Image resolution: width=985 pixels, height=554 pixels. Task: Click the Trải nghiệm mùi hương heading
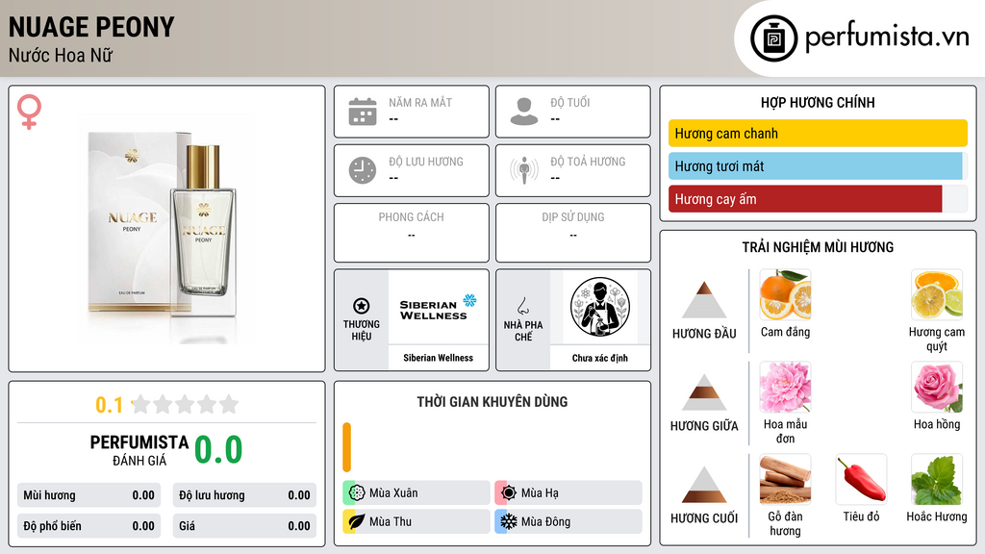pyautogui.click(x=818, y=247)
